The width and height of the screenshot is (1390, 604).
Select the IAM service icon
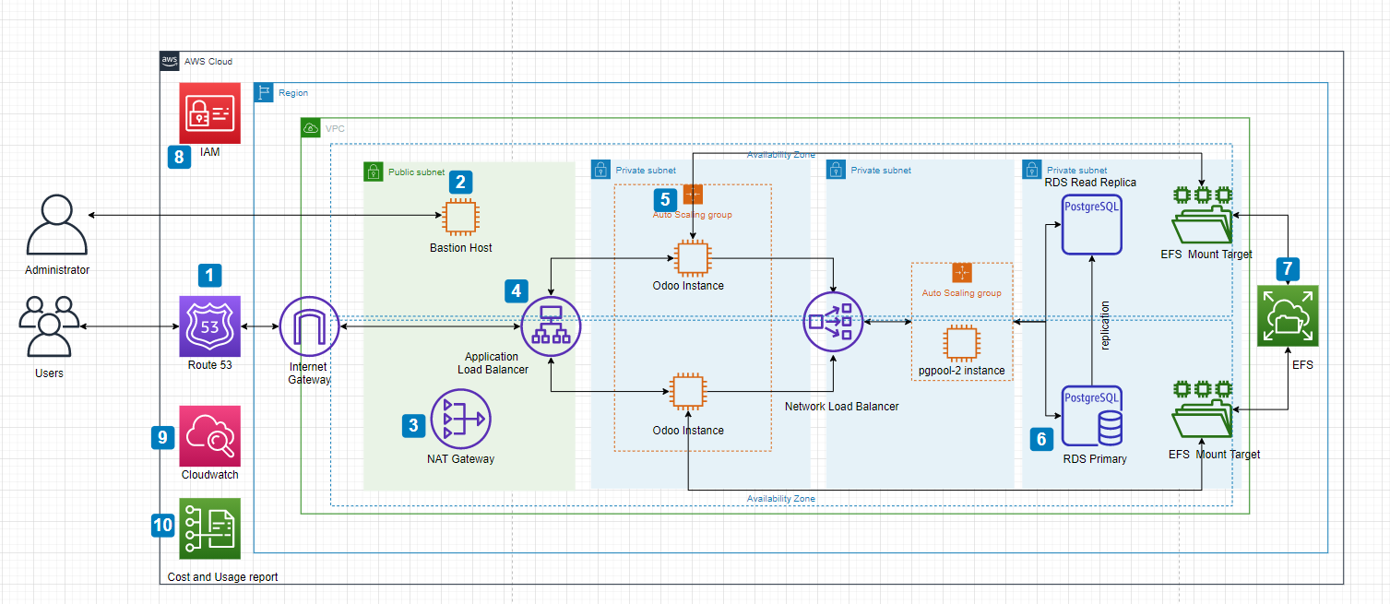(209, 113)
